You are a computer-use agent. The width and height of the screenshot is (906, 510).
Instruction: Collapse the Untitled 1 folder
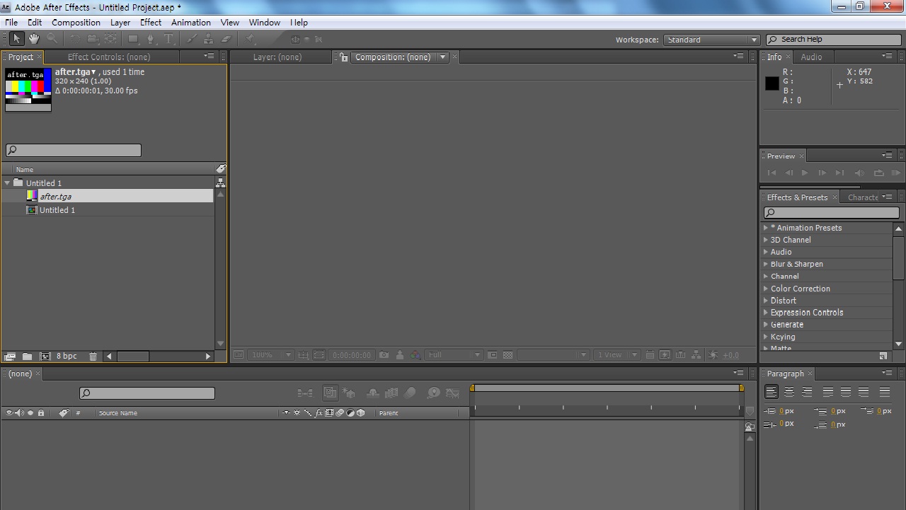pyautogui.click(x=8, y=183)
